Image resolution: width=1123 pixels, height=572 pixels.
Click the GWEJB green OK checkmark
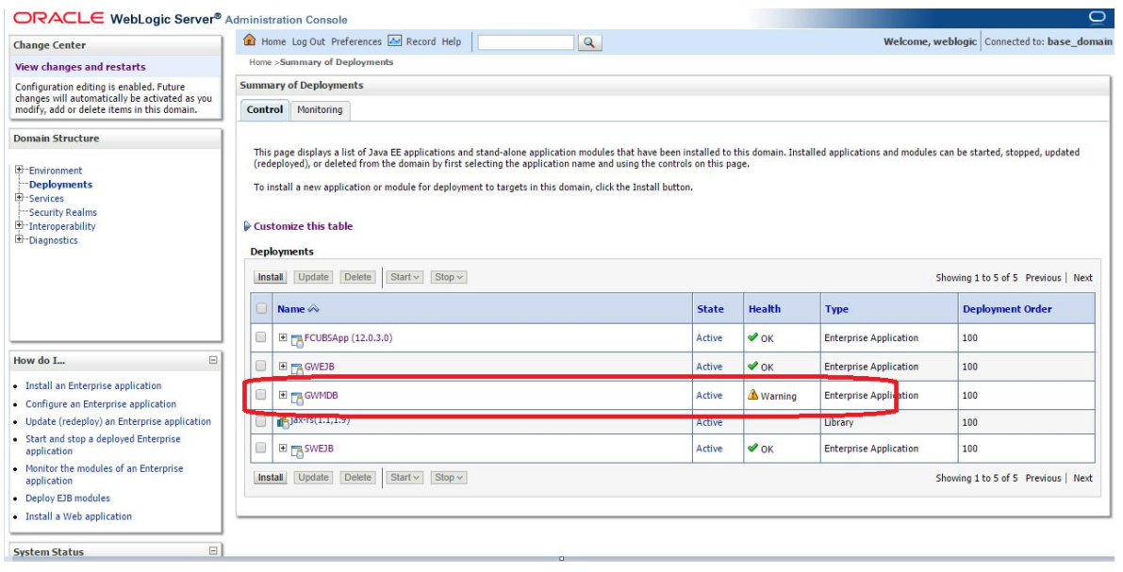(x=752, y=366)
